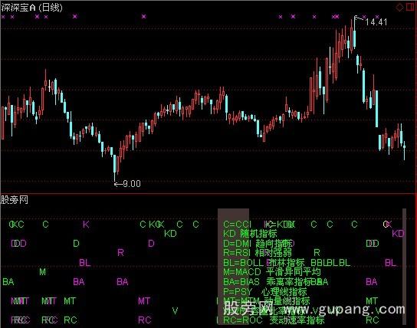This screenshot has height=328, width=417.
Task: Click the legend line C=CCI
Action: (237, 225)
